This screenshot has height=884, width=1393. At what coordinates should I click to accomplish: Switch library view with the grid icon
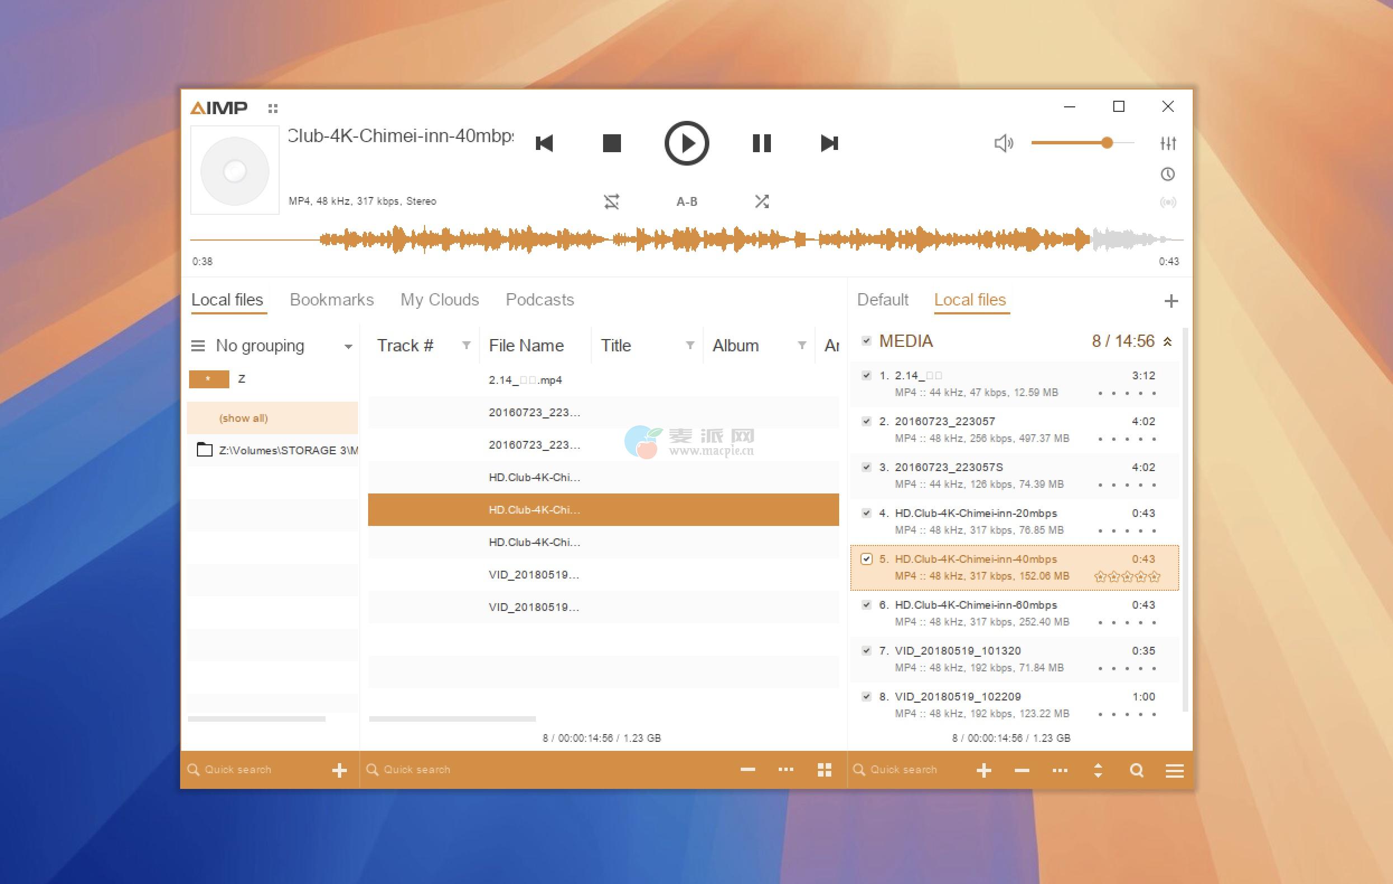click(825, 769)
